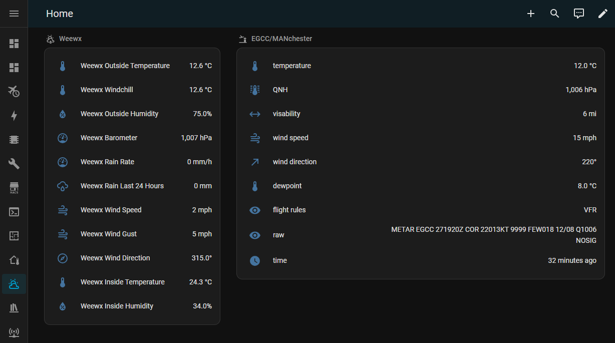The width and height of the screenshot is (615, 343).
Task: Click wind icon for Weewx Wind Gust
Action: 63,234
